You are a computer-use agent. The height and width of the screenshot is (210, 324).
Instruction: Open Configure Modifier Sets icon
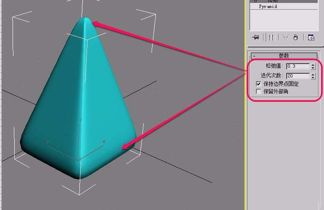coord(311,37)
